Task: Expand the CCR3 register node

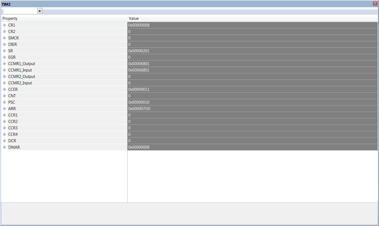Action: point(4,128)
